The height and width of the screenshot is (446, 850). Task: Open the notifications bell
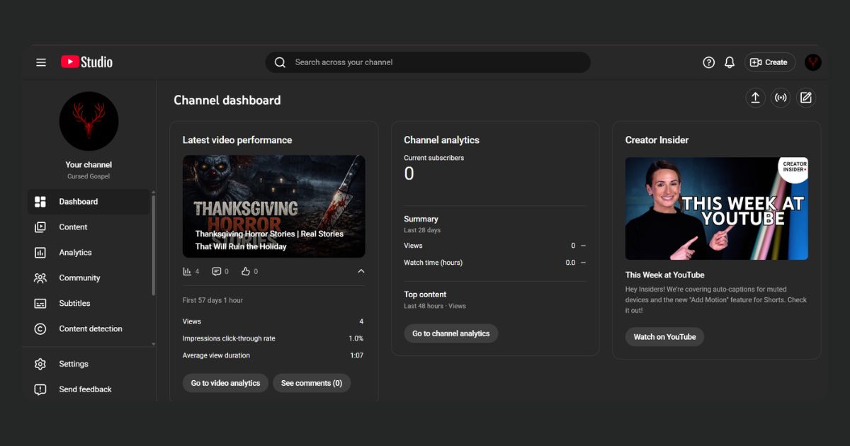[730, 62]
